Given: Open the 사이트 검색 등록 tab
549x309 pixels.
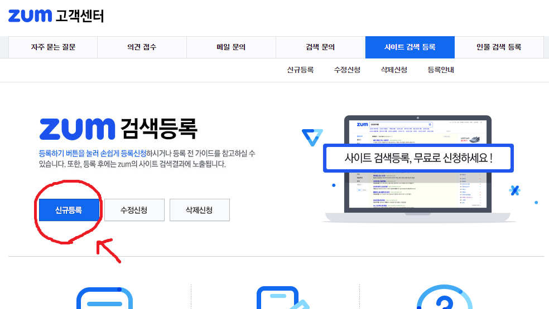Looking at the screenshot, I should coord(410,47).
